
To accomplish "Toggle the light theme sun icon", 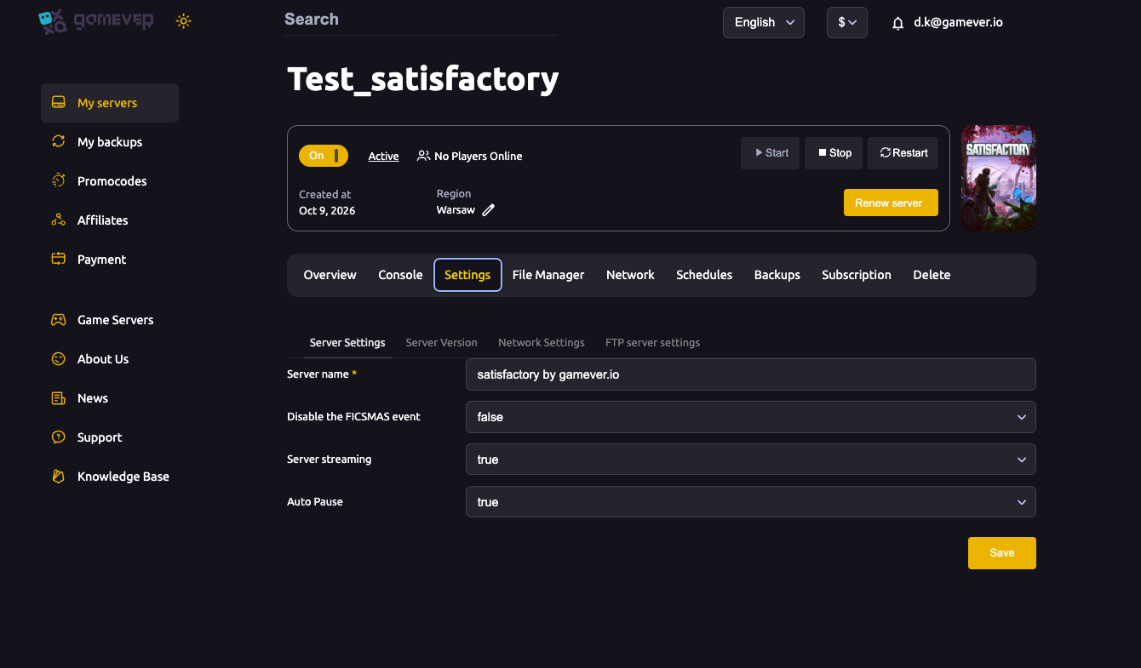I will coord(183,21).
